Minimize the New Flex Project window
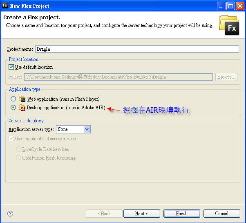This screenshot has height=223, width=246. point(221,6)
